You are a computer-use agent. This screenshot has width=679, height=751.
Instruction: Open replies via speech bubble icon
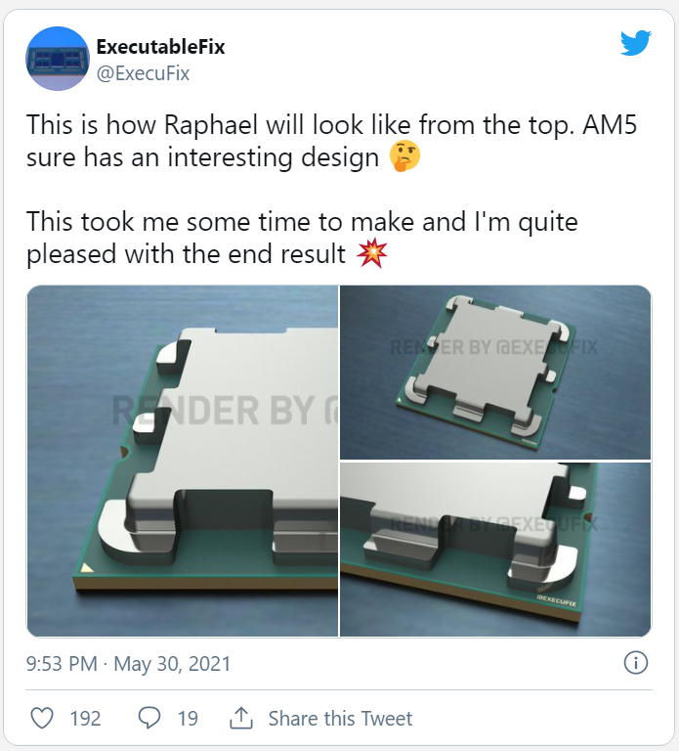pyautogui.click(x=149, y=718)
